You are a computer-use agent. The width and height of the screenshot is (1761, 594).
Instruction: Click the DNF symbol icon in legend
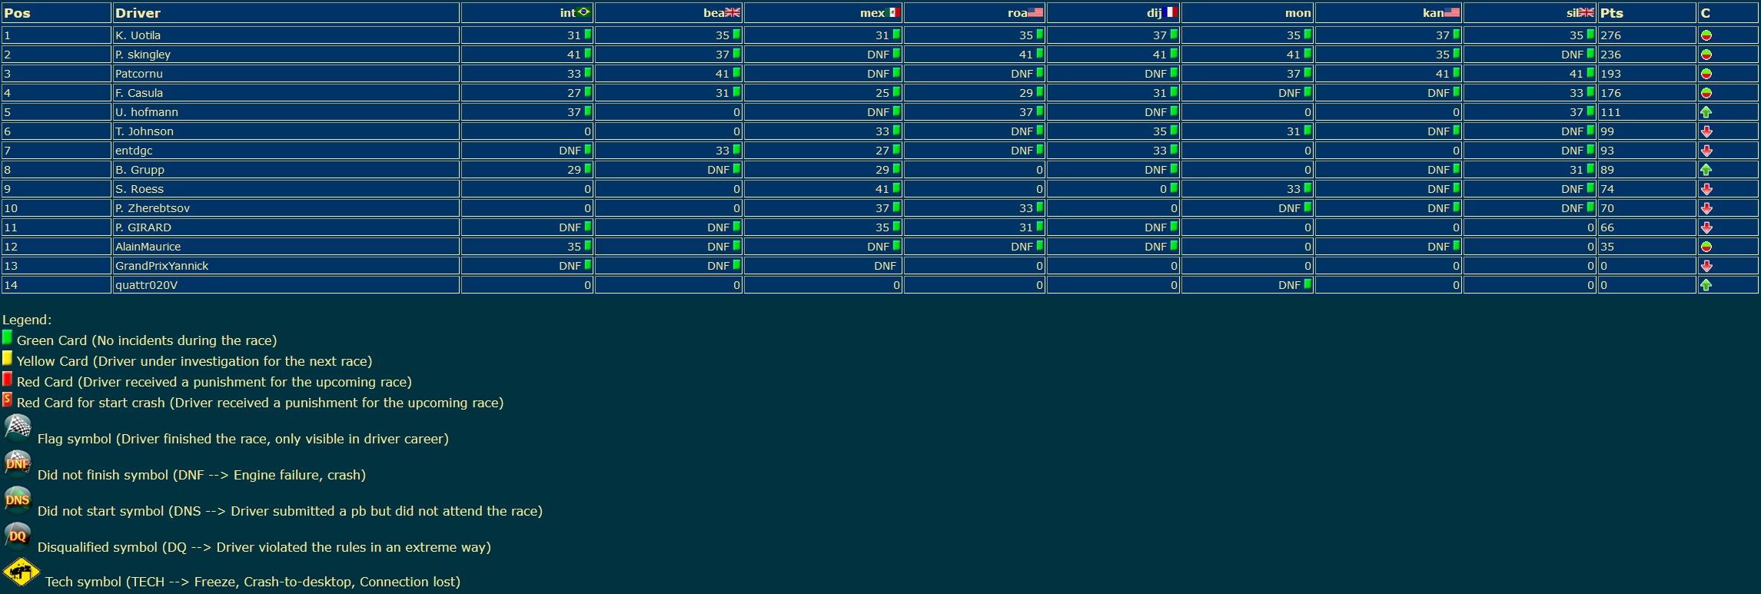coord(18,463)
